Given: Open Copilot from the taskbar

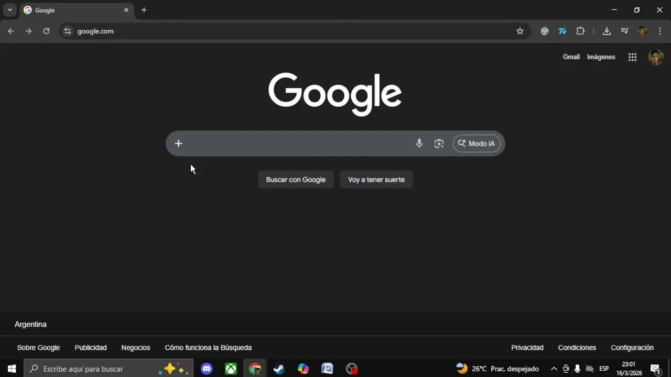Looking at the screenshot, I should 304,369.
